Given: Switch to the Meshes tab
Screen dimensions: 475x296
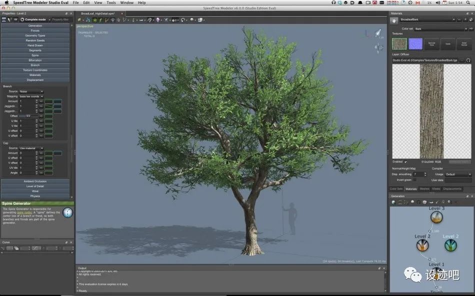Looking at the screenshot, I should [x=425, y=189].
